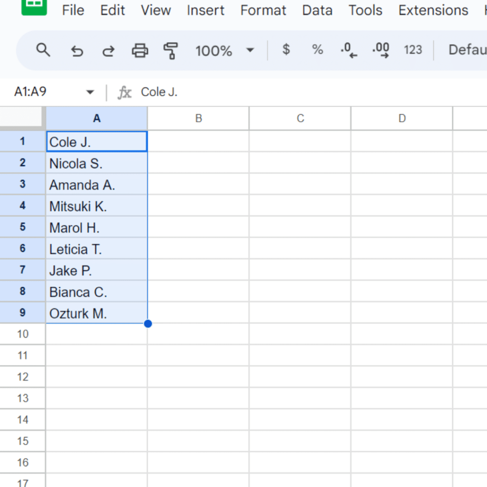Open the Data menu
The height and width of the screenshot is (487, 487).
pyautogui.click(x=317, y=10)
